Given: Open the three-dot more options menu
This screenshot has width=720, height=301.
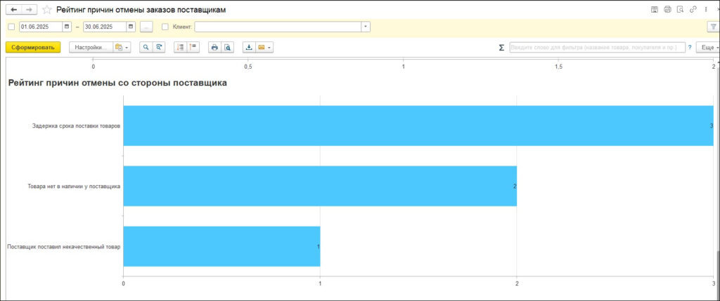Looking at the screenshot, I should pyautogui.click(x=706, y=10).
